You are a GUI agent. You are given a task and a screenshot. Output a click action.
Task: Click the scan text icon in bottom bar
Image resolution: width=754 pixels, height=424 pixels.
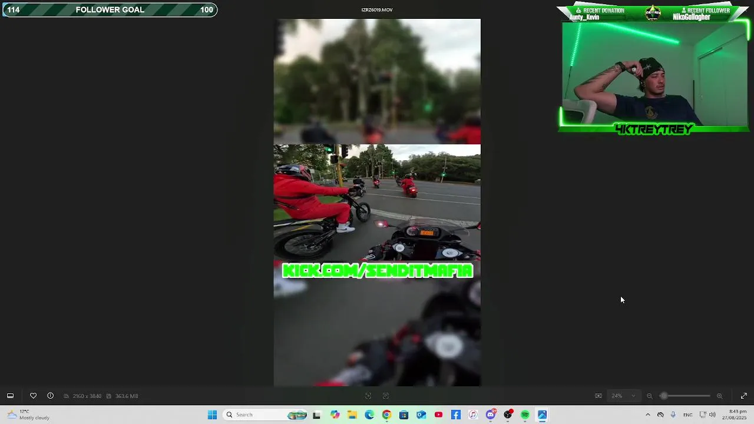pos(386,396)
